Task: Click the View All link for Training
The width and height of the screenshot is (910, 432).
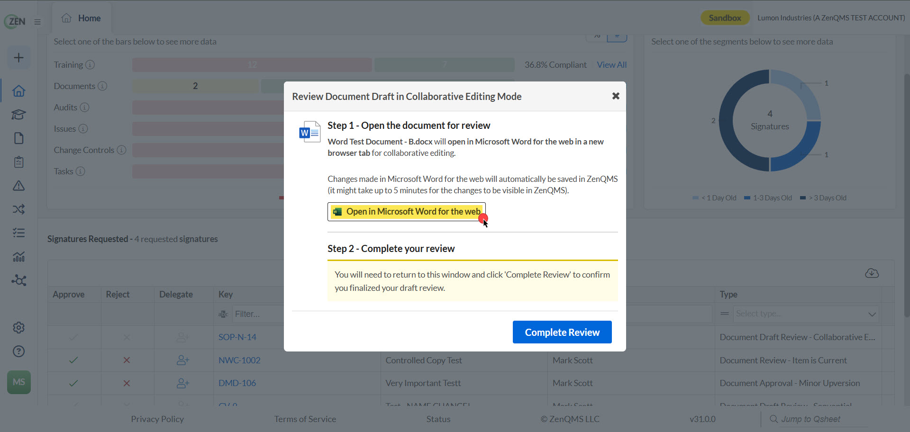Action: 611,64
